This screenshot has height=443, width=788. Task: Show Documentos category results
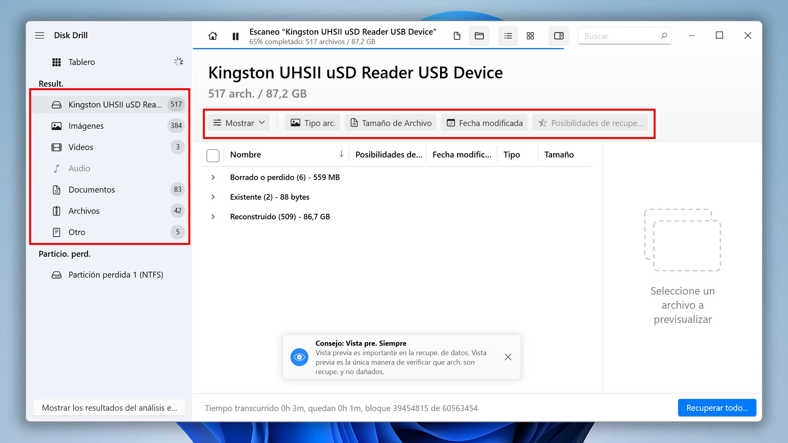coord(109,189)
